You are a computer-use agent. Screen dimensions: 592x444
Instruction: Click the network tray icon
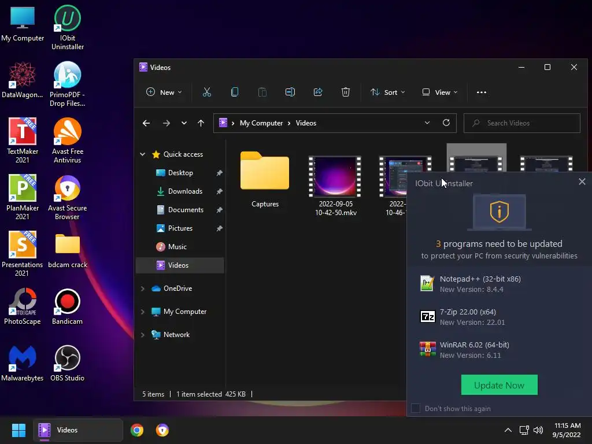524,430
